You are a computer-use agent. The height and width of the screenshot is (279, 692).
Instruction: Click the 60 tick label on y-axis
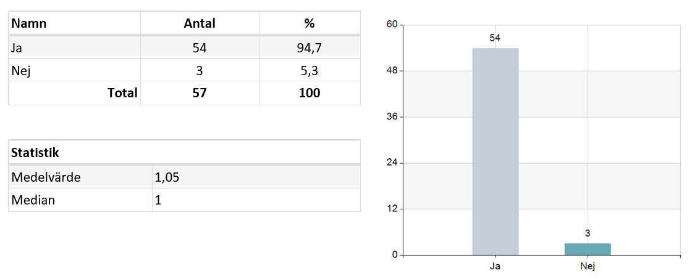pyautogui.click(x=392, y=25)
